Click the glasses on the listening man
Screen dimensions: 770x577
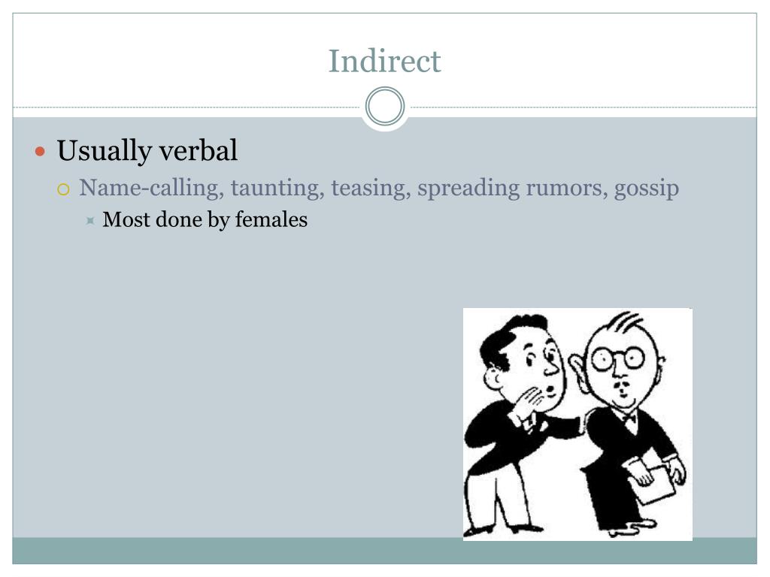coord(617,359)
